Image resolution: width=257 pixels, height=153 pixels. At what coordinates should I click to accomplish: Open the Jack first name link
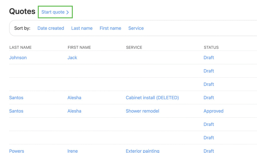(72, 57)
